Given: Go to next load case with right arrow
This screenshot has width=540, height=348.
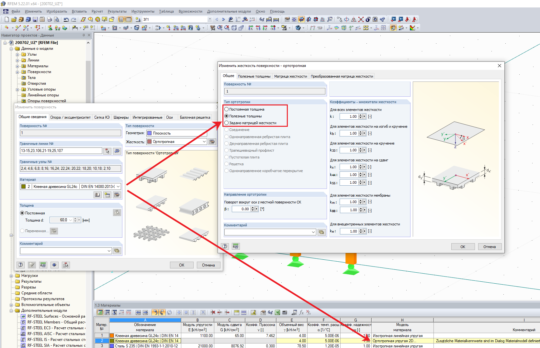Looking at the screenshot, I should (x=223, y=19).
